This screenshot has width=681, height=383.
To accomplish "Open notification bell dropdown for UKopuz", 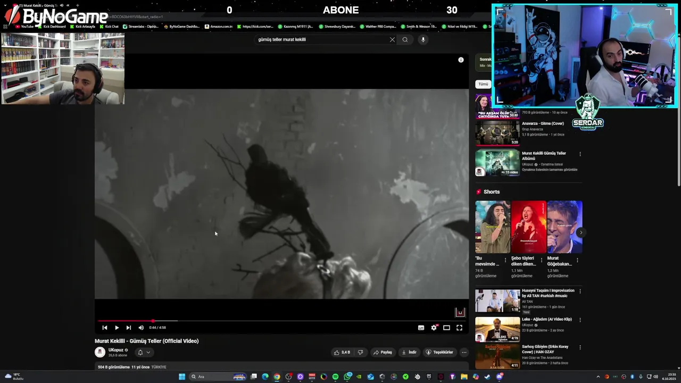I will (144, 352).
